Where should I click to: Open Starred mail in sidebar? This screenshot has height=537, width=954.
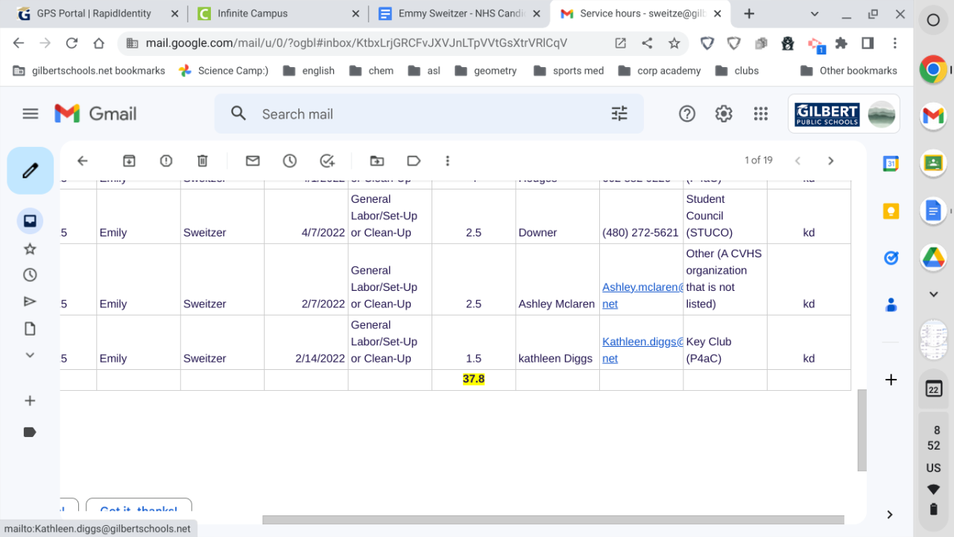coord(30,248)
